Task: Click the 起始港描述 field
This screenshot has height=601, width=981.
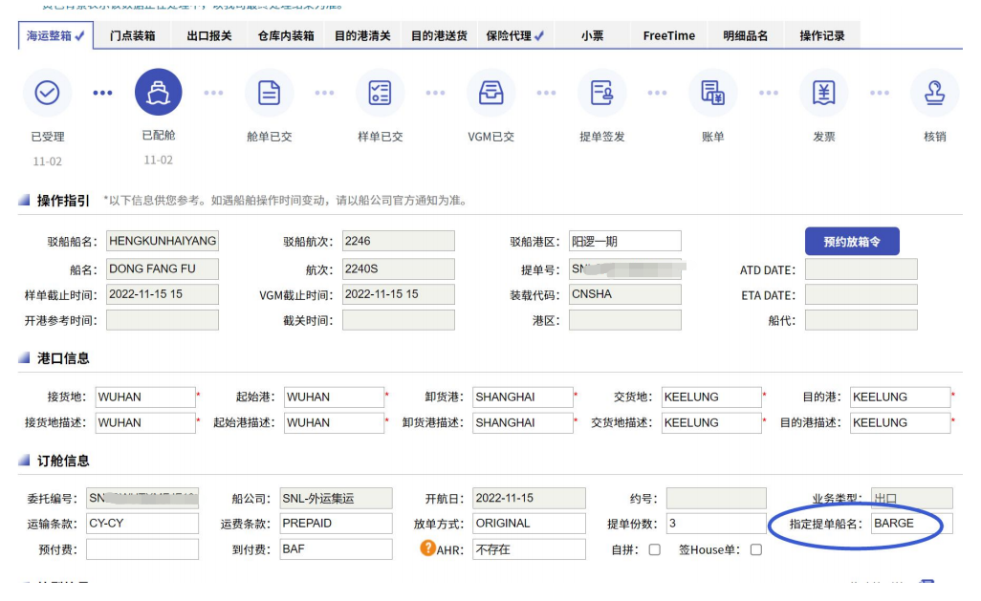Action: [334, 422]
